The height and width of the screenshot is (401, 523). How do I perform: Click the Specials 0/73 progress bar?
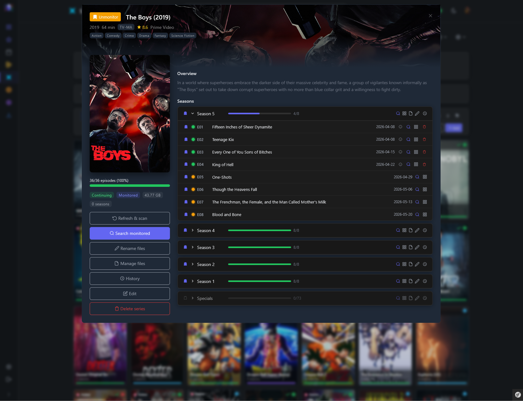(260, 298)
